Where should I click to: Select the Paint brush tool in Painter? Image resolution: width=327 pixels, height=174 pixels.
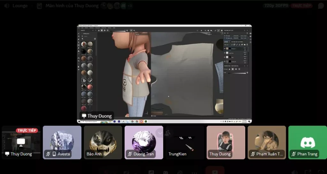[x=79, y=33]
